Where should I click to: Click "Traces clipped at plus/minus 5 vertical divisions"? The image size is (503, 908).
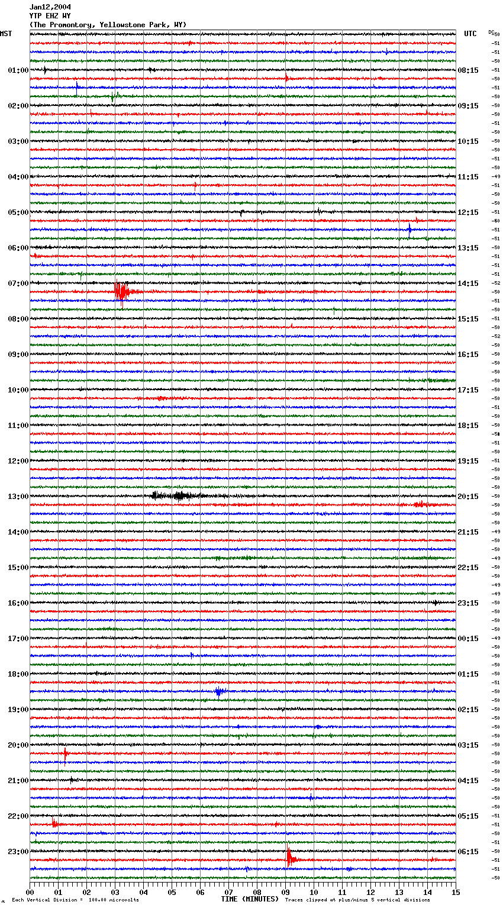pos(358,900)
